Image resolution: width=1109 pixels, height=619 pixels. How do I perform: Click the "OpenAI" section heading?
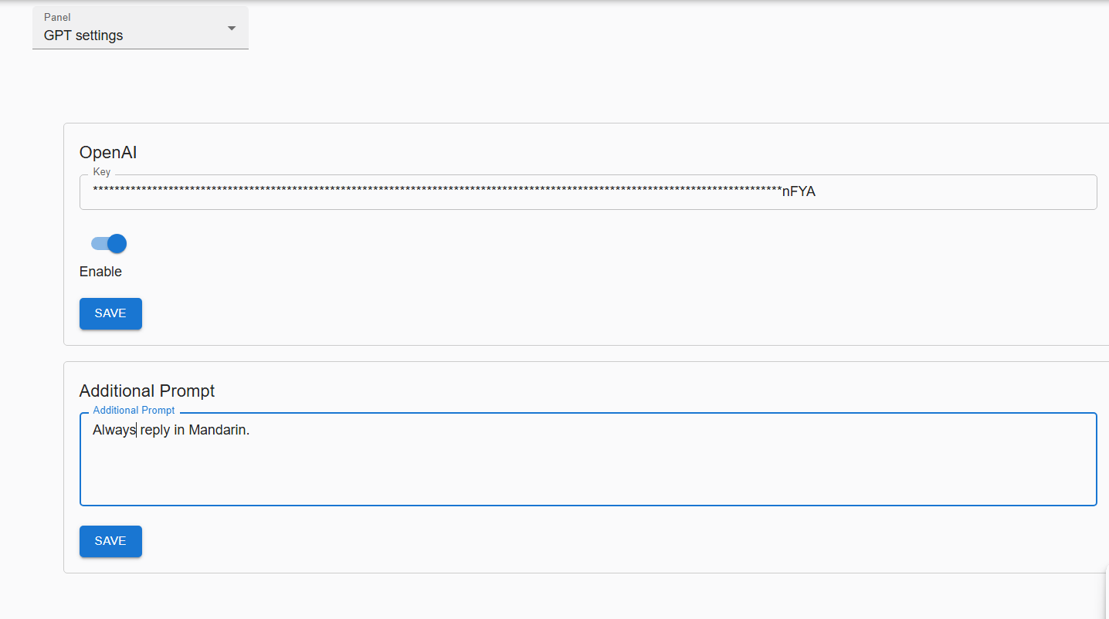[107, 152]
